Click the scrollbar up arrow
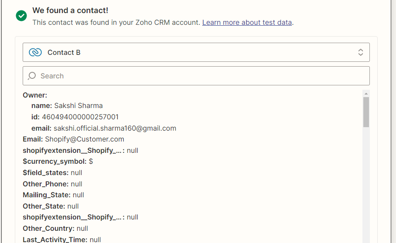Image resolution: width=396 pixels, height=243 pixels. (x=366, y=94)
